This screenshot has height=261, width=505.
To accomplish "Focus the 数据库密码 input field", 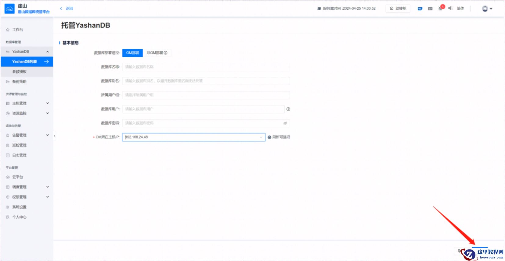I will 206,123.
